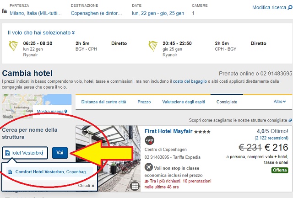This screenshot has width=293, height=198.
Task: Toggle the heart favorite icon on hotel photo
Action: pos(85,133)
